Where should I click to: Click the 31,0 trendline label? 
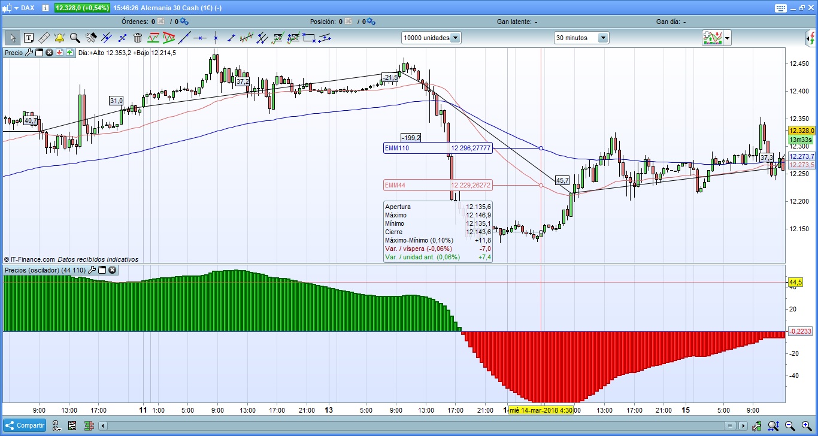116,101
